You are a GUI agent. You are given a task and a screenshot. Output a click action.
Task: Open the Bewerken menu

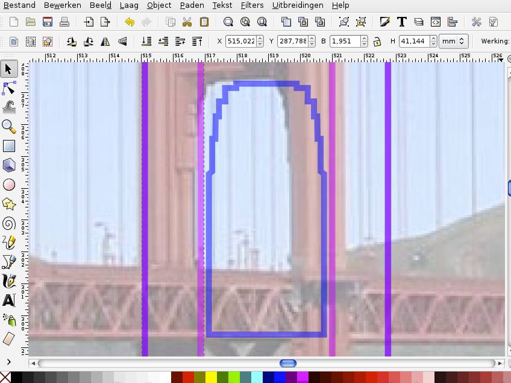click(63, 5)
